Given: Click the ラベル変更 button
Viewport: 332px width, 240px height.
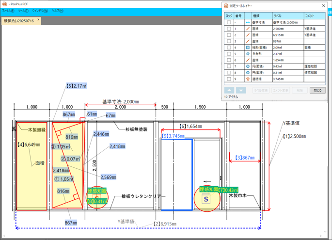Looking at the screenshot, I should (x=261, y=91).
